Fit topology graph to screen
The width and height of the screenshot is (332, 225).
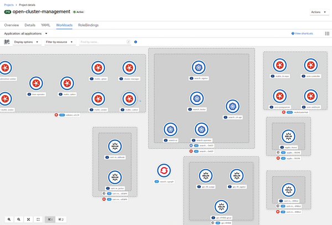[28, 219]
